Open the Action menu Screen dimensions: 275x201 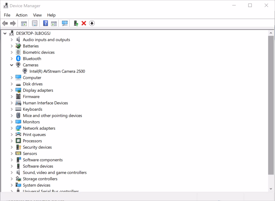point(21,15)
